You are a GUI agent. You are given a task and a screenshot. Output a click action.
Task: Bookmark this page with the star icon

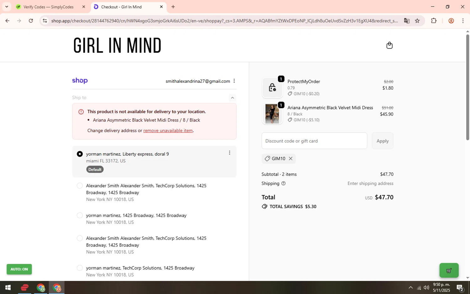pos(417,21)
